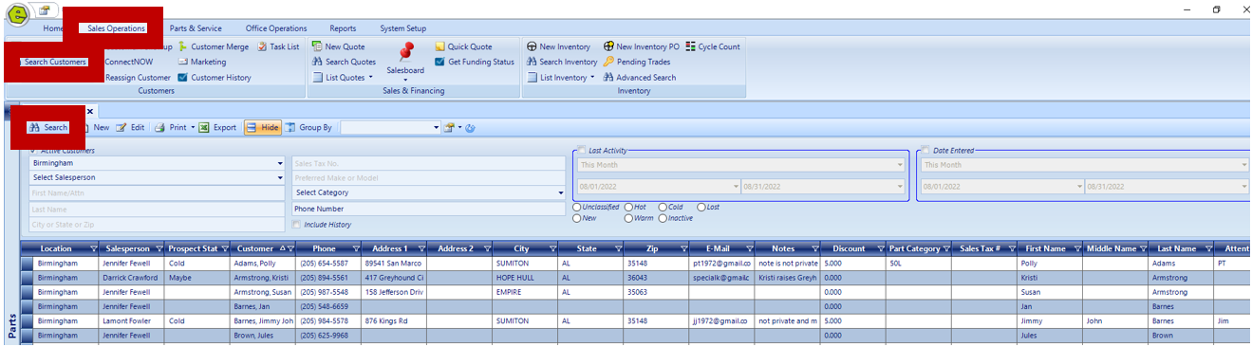This screenshot has height=347, width=1252.
Task: Open the Location column filter
Action: point(93,248)
